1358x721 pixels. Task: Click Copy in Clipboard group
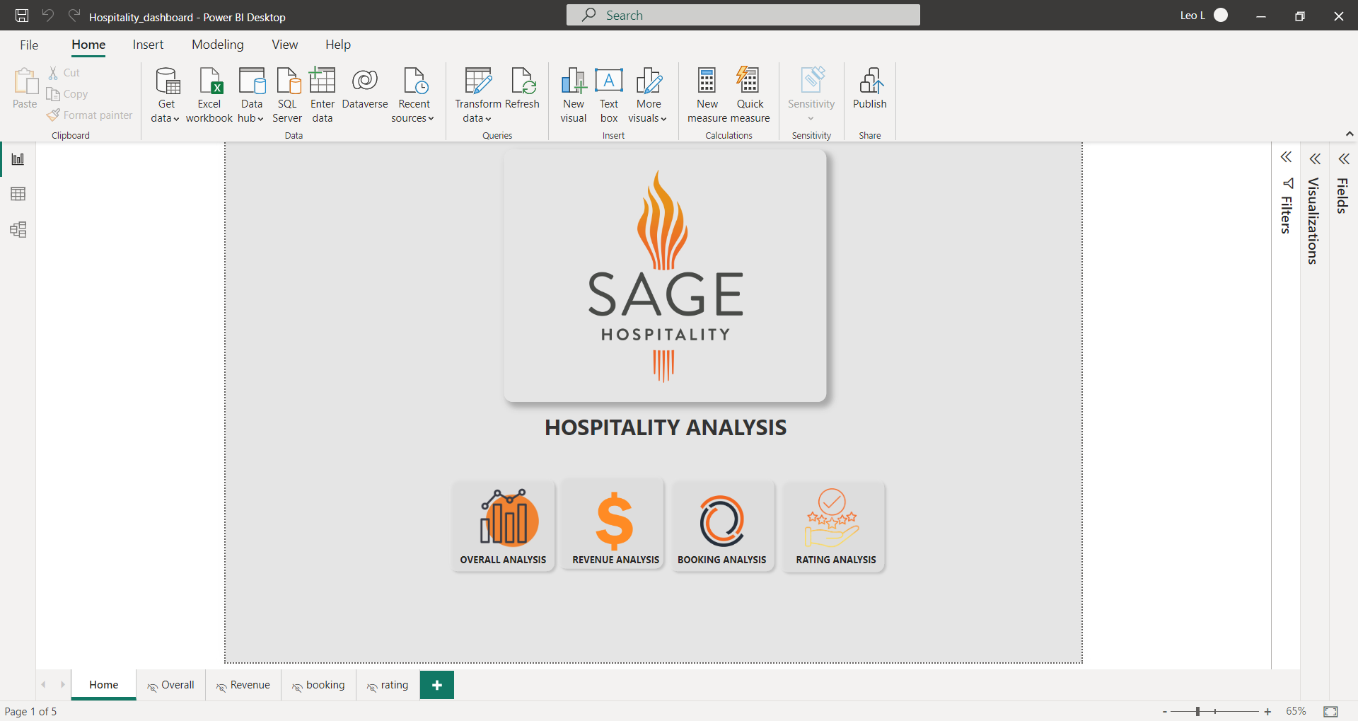[x=67, y=93]
